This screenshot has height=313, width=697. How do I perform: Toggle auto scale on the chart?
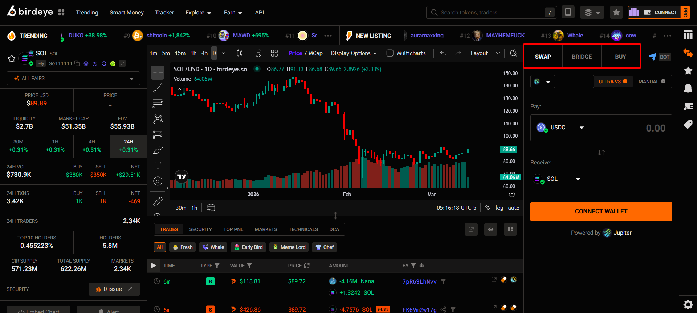click(514, 208)
